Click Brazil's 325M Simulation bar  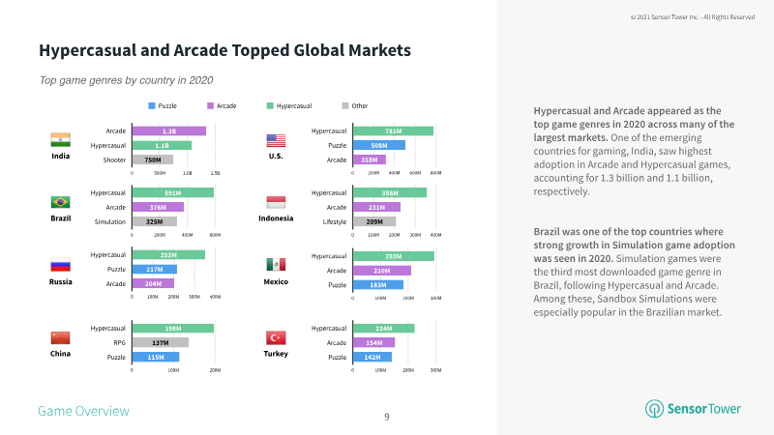click(155, 222)
